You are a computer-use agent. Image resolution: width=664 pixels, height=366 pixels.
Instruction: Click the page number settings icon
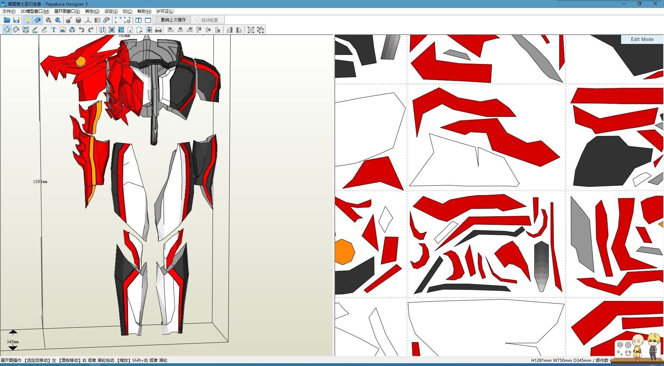130,30
